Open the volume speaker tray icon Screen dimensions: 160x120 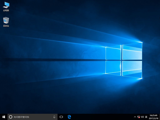[142, 117]
